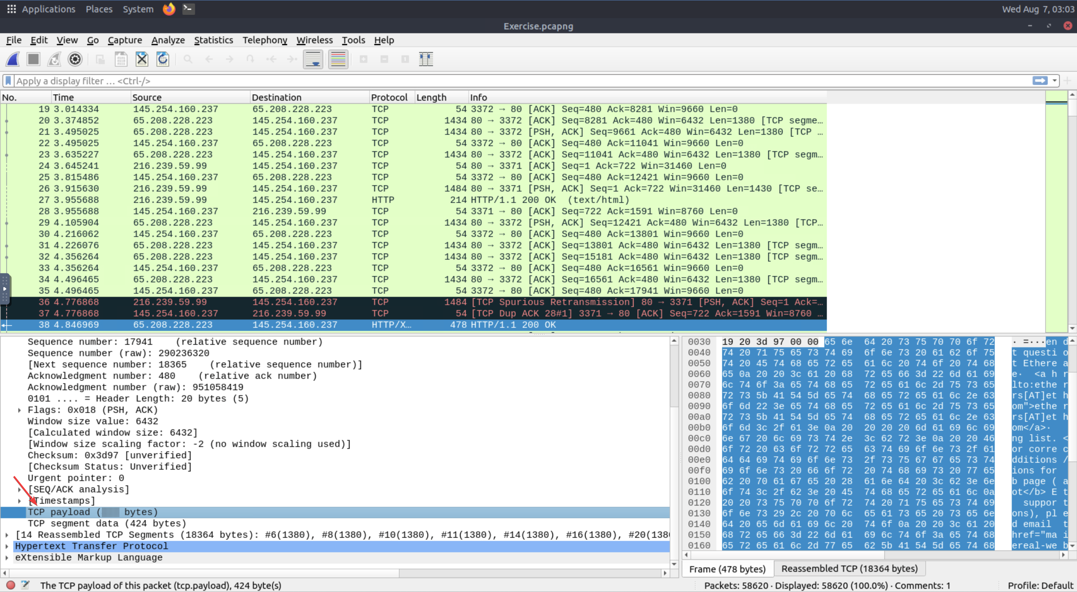Open the display filter history dropdown
The height and width of the screenshot is (592, 1077).
[x=1054, y=81]
